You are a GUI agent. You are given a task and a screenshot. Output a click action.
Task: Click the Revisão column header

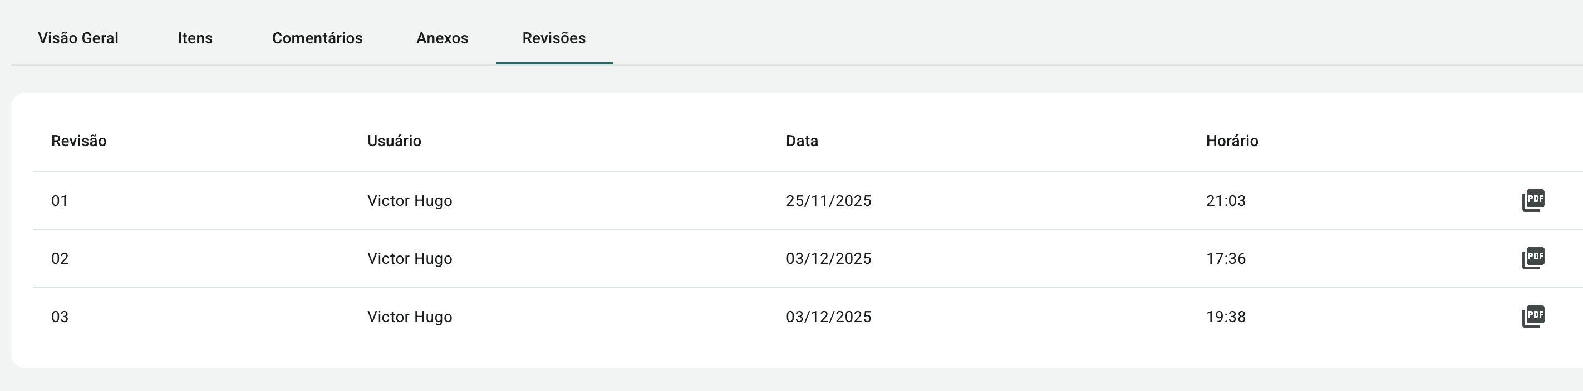click(x=78, y=141)
